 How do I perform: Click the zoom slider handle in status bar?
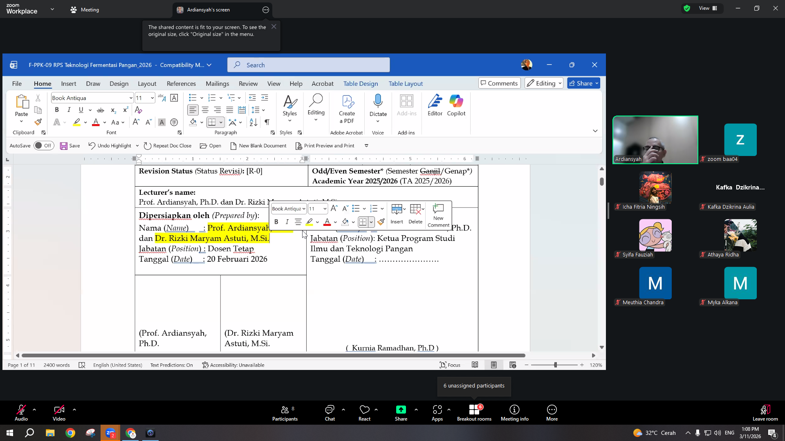[x=555, y=365]
